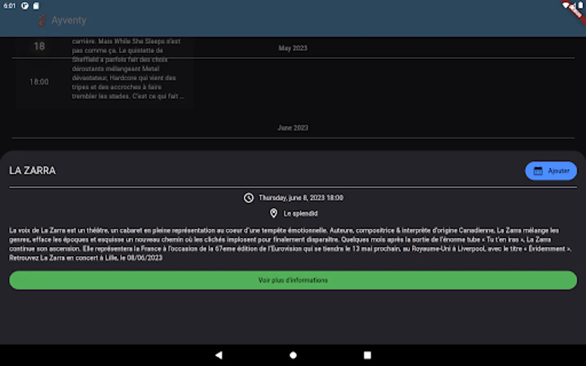The width and height of the screenshot is (586, 366).
Task: Tap the Android home navigation button
Action: click(x=293, y=355)
